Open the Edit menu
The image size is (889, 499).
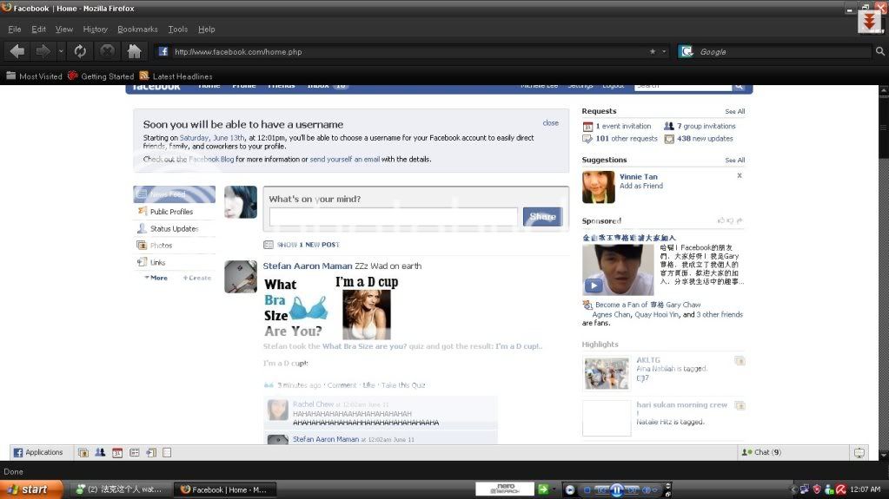pos(38,30)
